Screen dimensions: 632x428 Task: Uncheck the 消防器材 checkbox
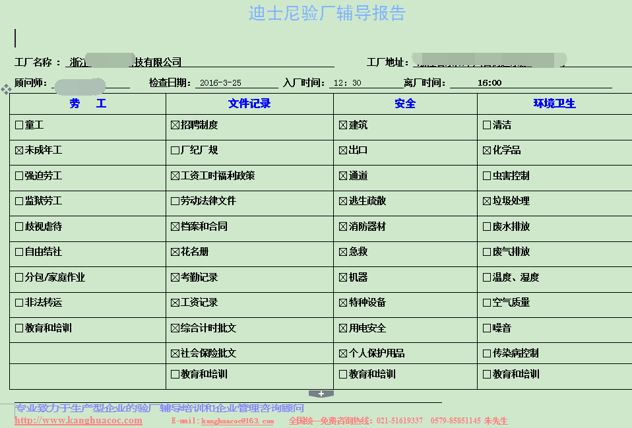[x=343, y=227]
